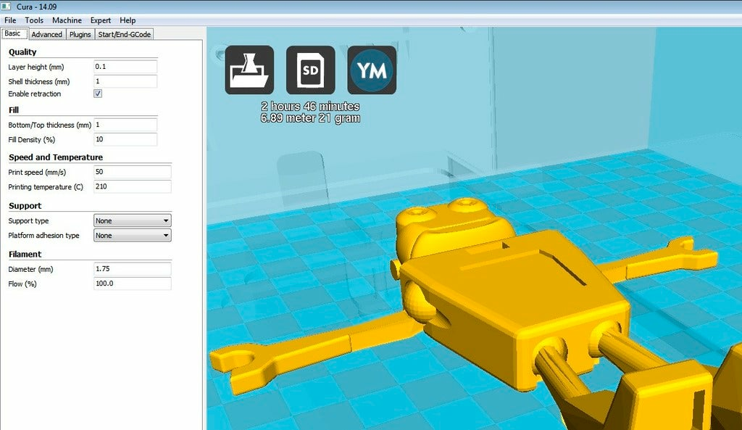742x430 pixels.
Task: Change the Printing temperature value
Action: click(130, 186)
